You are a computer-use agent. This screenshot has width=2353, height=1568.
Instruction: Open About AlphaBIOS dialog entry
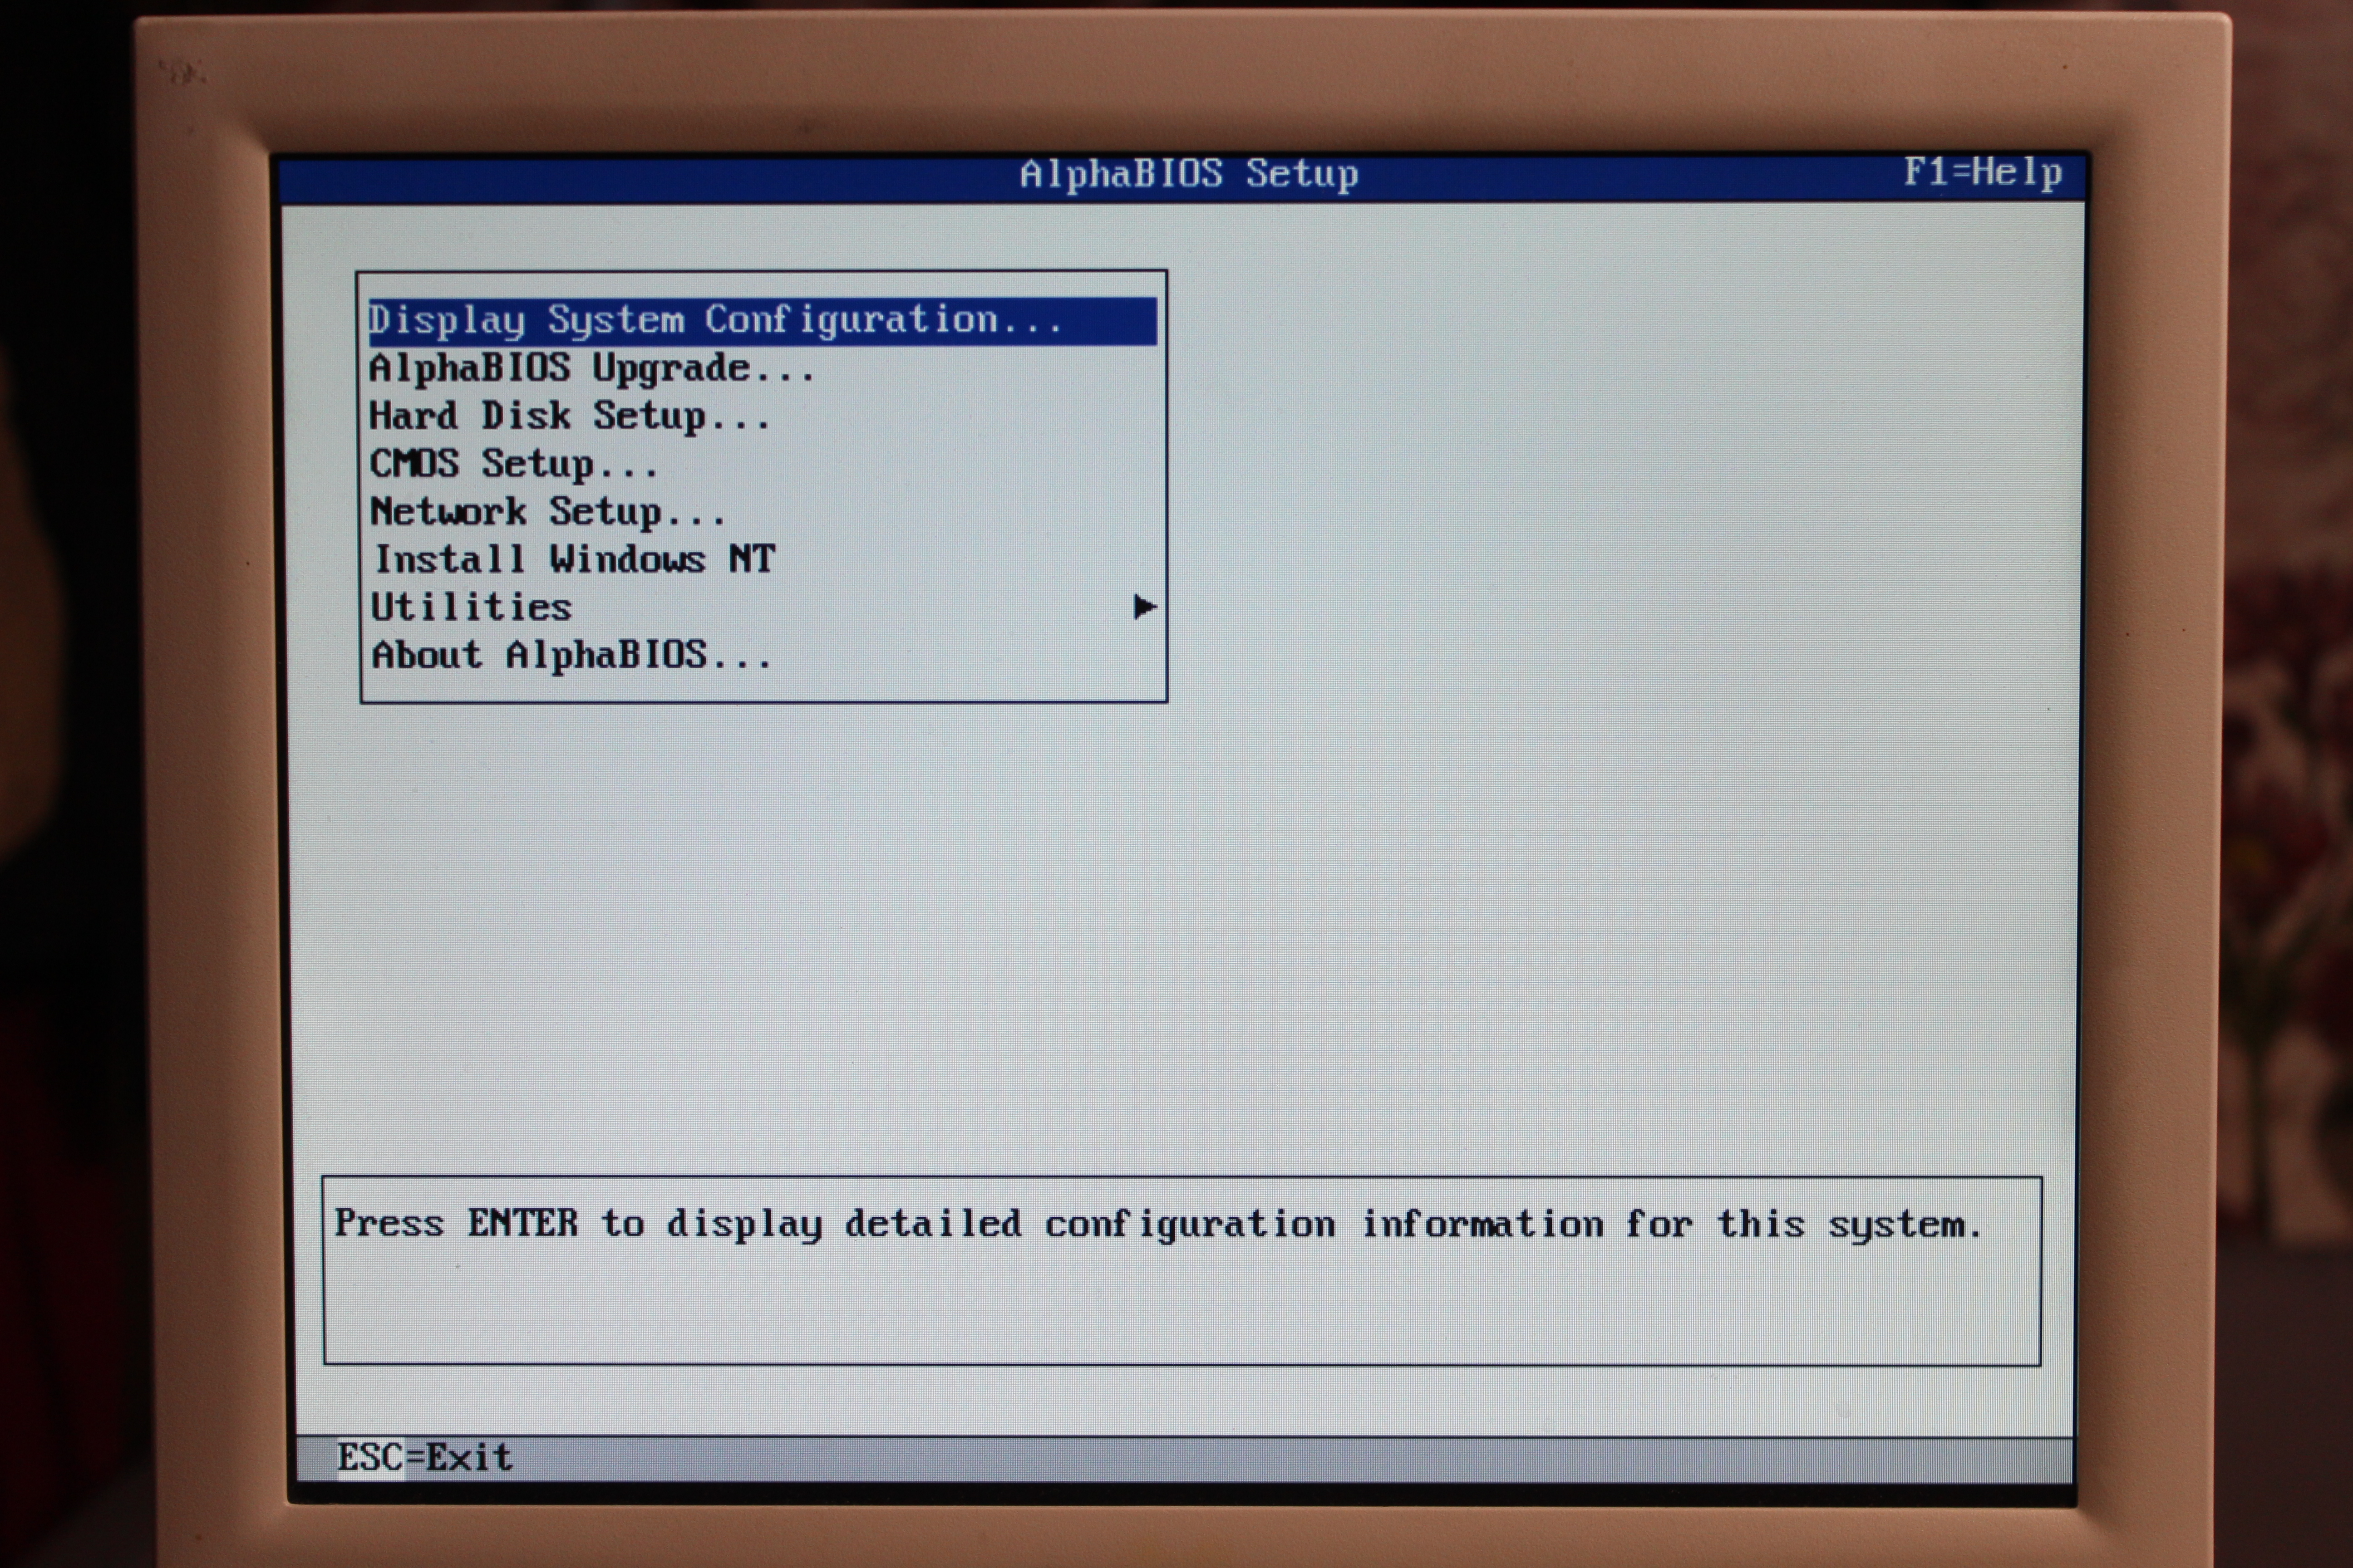(571, 656)
